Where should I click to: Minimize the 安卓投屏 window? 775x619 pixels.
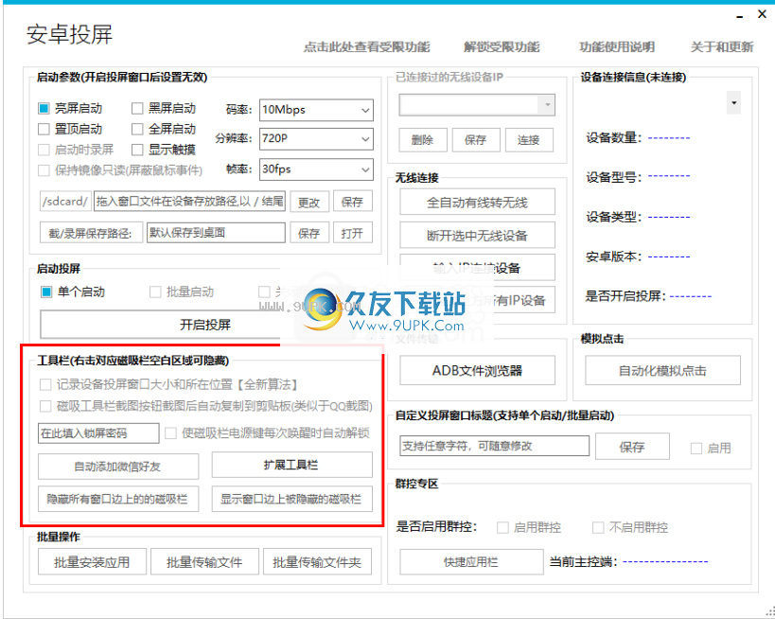pos(739,16)
